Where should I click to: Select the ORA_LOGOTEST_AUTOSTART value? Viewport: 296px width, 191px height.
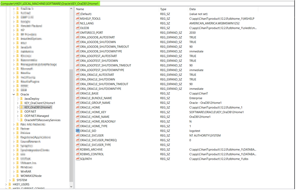pos(99,56)
